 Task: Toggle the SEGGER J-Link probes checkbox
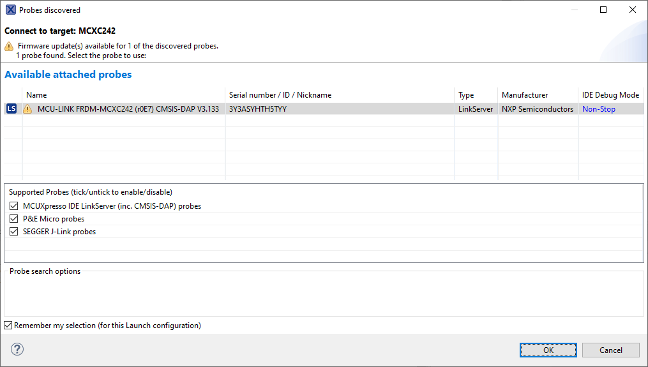[14, 232]
